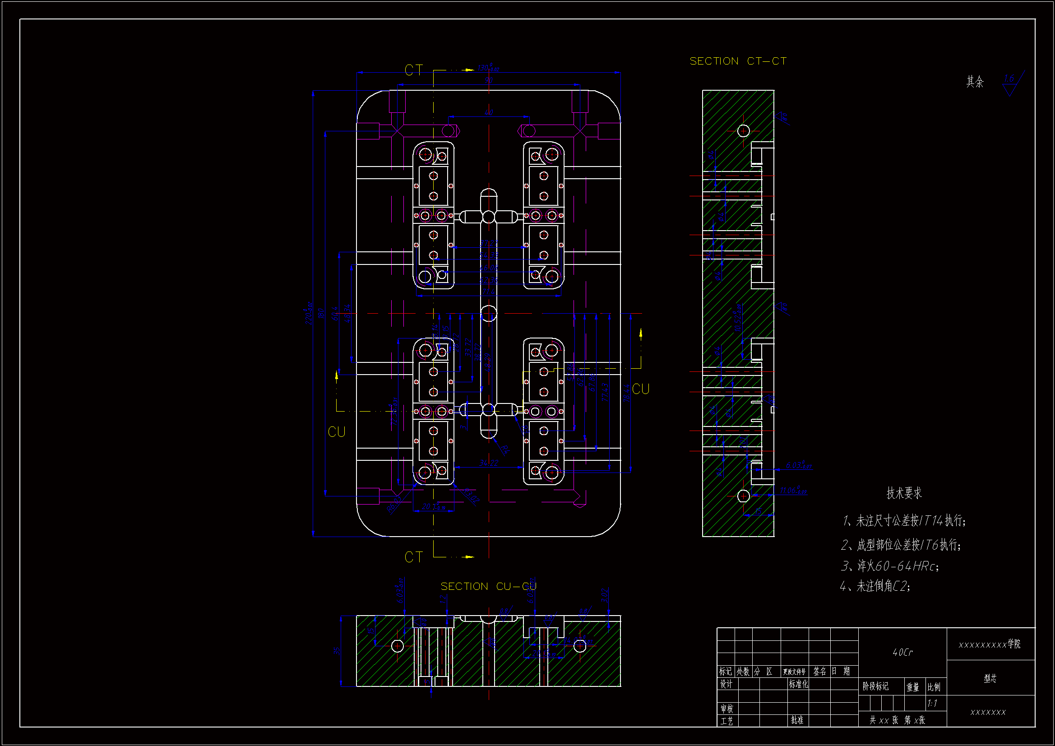Image resolution: width=1055 pixels, height=746 pixels.
Task: Click the 其余 label near roughness symbol
Action: (x=975, y=82)
